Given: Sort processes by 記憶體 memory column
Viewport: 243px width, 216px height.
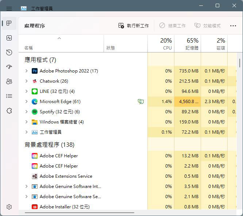Looking at the screenshot, I should point(188,43).
